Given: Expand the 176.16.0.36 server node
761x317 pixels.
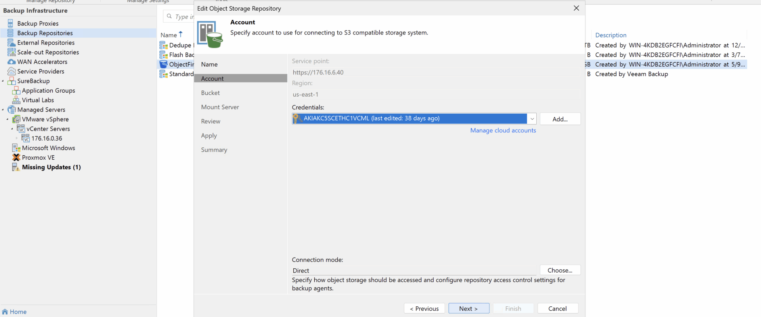Looking at the screenshot, I should (x=17, y=138).
